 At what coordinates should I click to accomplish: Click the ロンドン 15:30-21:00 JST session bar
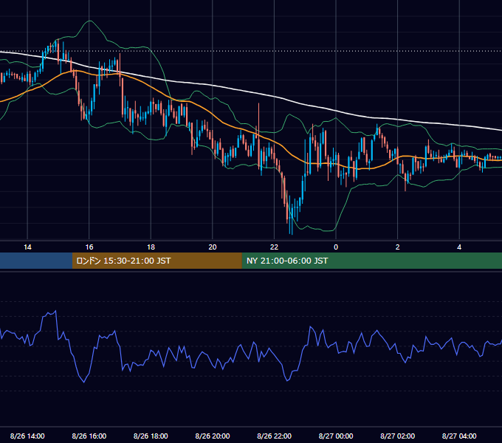click(157, 261)
